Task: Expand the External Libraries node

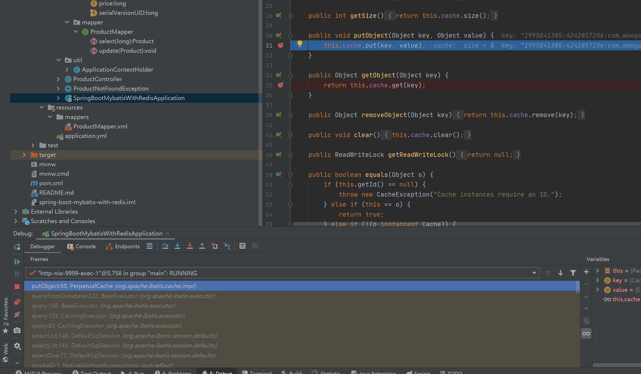Action: click(x=16, y=211)
